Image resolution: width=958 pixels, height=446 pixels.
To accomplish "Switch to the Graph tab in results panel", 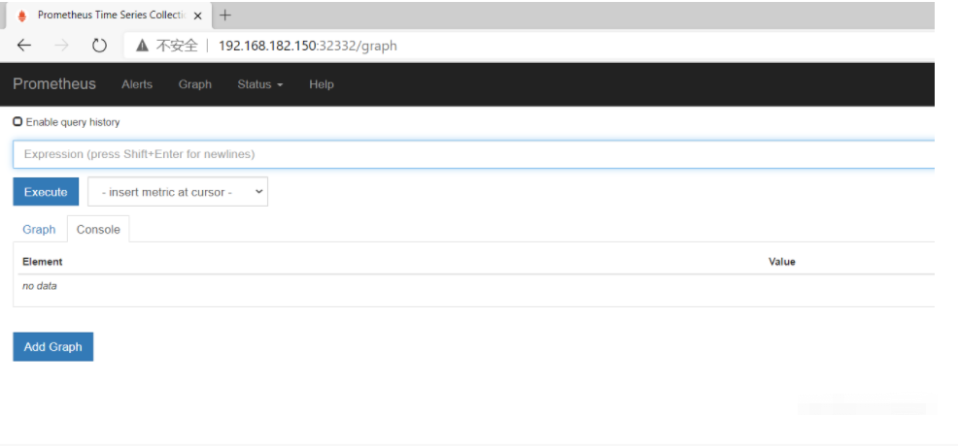I will (39, 229).
